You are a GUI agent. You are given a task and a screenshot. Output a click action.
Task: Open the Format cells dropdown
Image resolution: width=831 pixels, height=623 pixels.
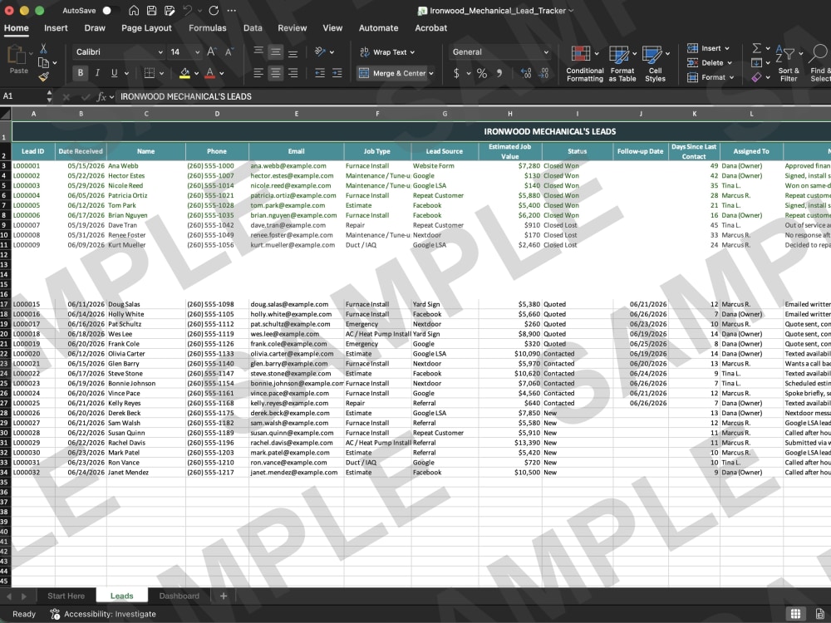[x=711, y=77]
